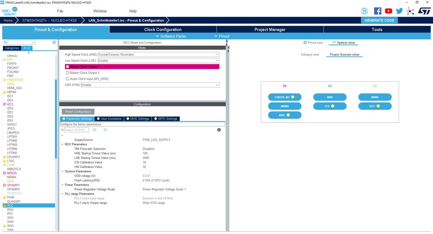Screen dimensions: 433x234
Task: Click the PWR warning triangle icon
Action: coord(4,197)
